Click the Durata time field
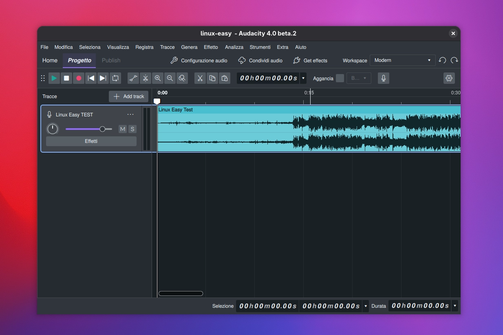Screen dimensions: 503x335 point(420,306)
